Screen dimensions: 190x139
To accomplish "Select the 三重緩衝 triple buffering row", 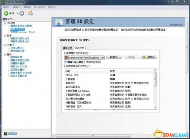I will [x=109, y=79].
